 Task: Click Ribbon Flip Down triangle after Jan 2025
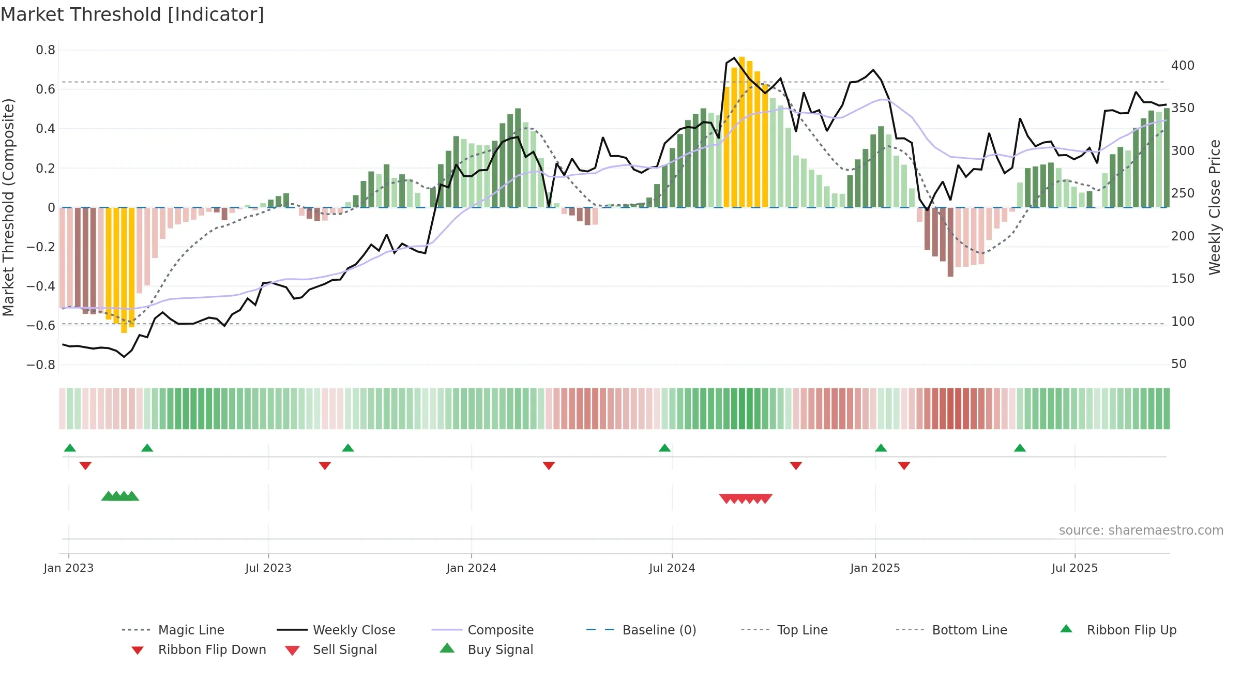point(904,466)
